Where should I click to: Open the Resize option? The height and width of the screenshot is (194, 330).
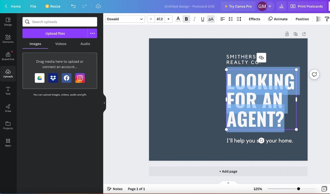(x=53, y=6)
